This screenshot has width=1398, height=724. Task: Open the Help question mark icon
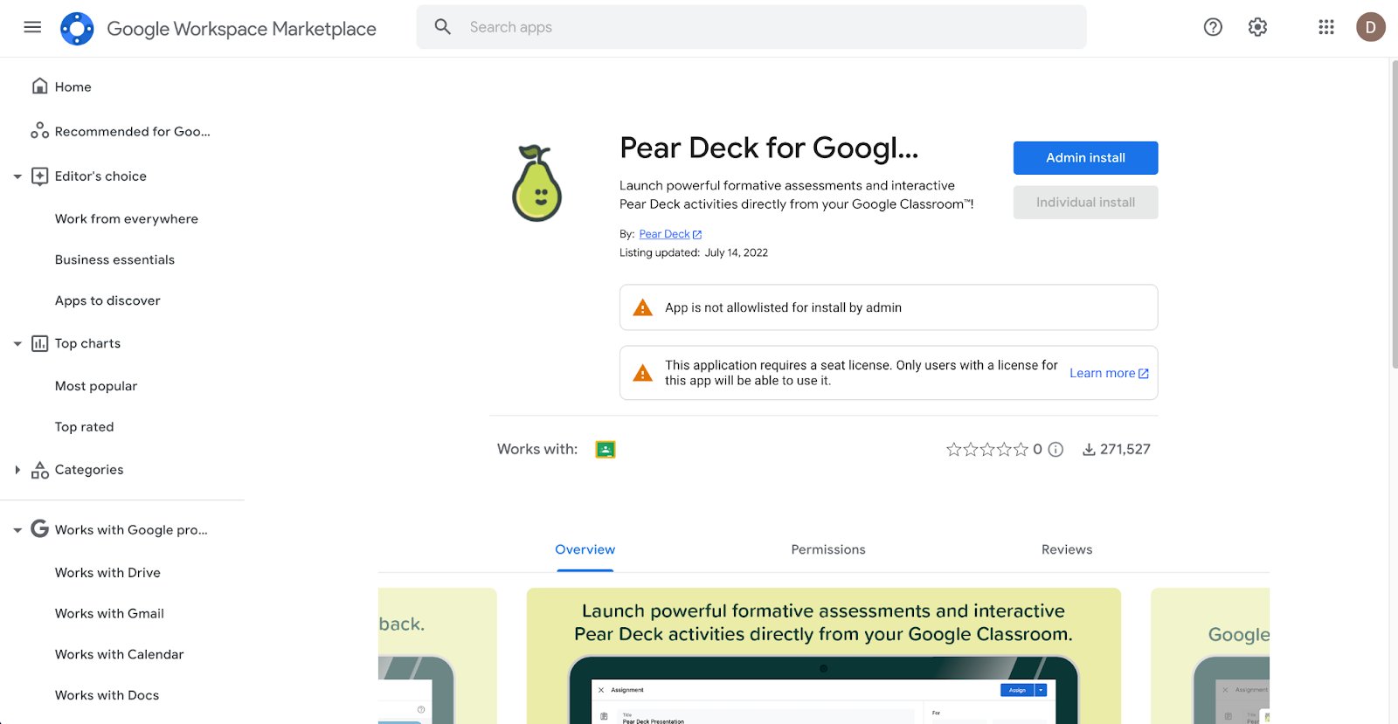1213,27
